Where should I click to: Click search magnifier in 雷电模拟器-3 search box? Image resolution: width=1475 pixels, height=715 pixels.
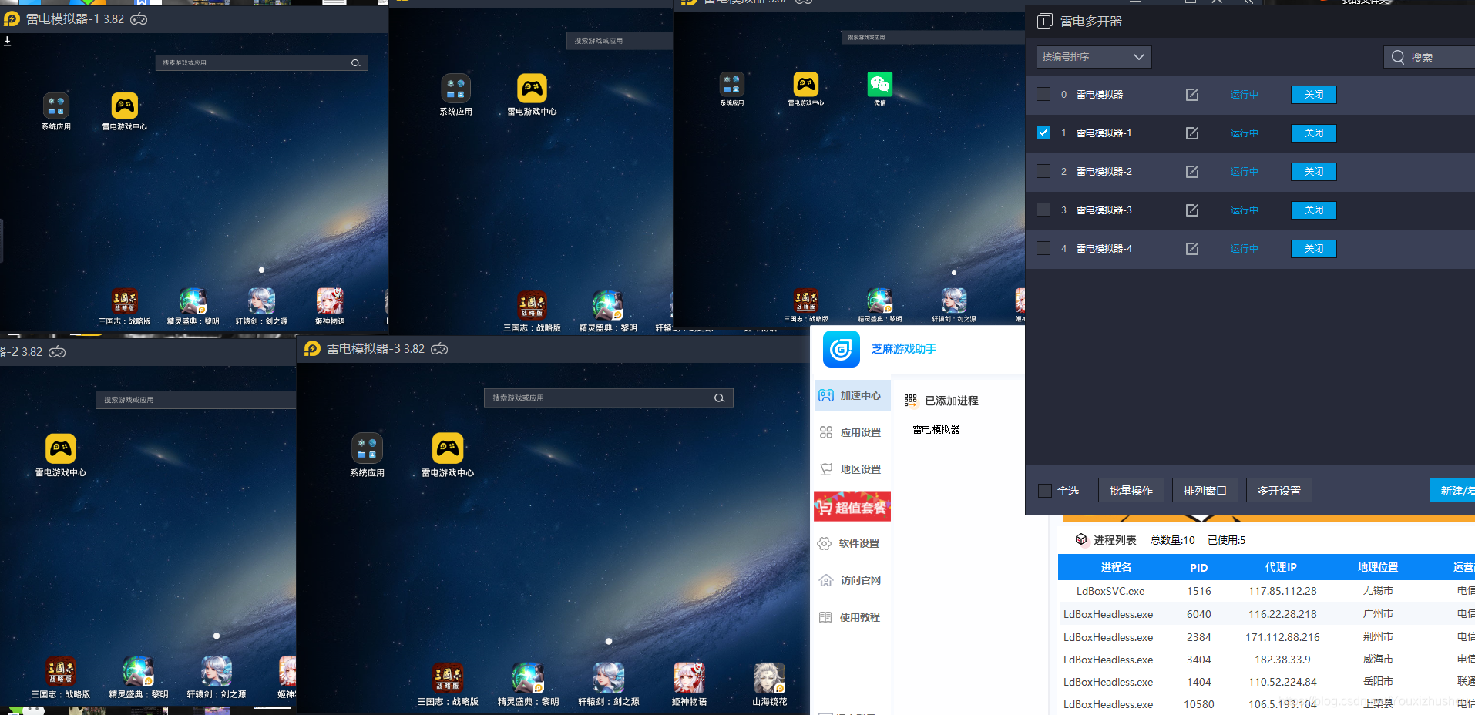[x=719, y=398]
